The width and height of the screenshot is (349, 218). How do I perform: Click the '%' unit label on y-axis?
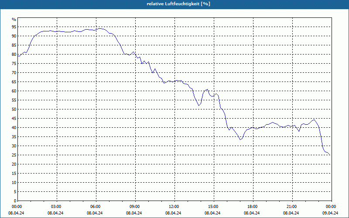(14, 20)
